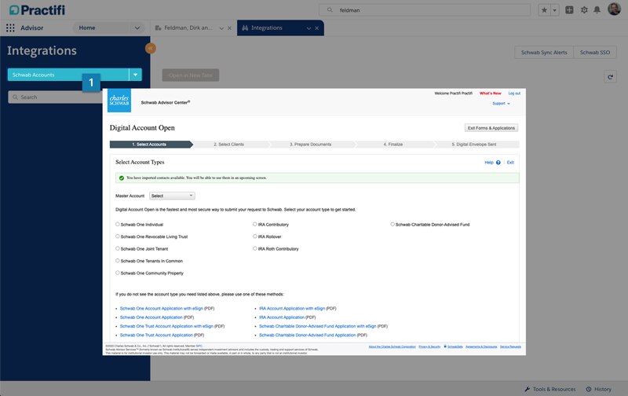
Task: Click the global actions plus icon
Action: (570, 9)
